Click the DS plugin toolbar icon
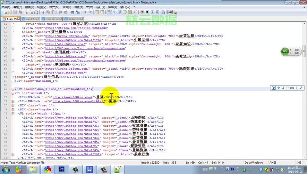 (x=170, y=12)
